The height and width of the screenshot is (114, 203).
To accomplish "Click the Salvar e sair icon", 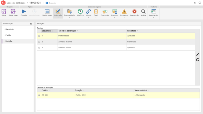I will click(x=13, y=12).
